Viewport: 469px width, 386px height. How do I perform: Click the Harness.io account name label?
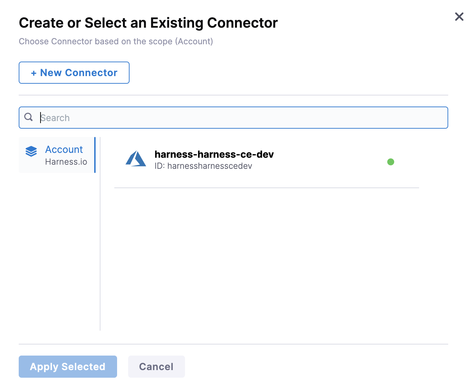(66, 162)
